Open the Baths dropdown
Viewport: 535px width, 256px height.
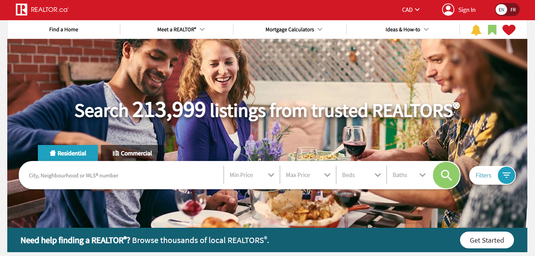click(x=409, y=175)
